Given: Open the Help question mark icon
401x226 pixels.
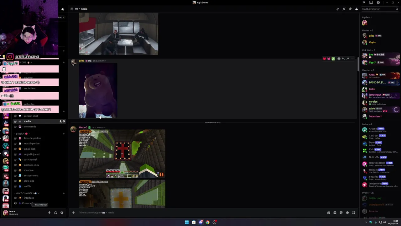Looking at the screenshot, I should coord(378,3).
